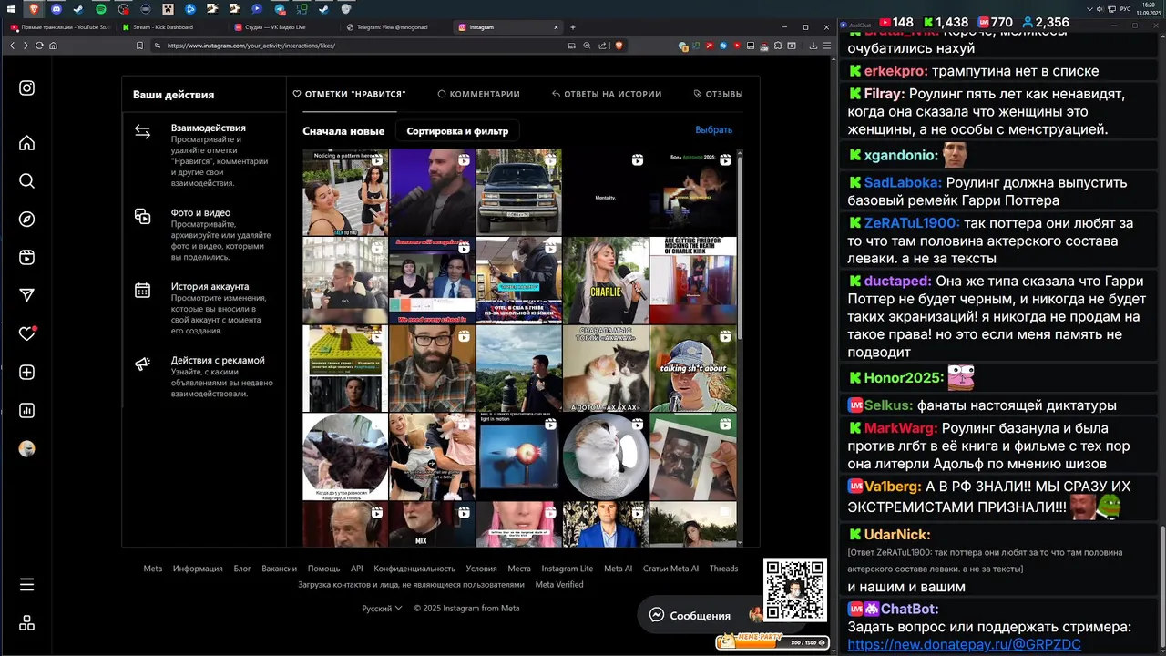Open the Mentality black thumbnail post
This screenshot has height=656, width=1166.
pyautogui.click(x=606, y=192)
